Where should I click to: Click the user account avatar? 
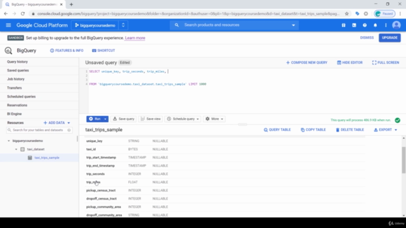tap(396, 25)
